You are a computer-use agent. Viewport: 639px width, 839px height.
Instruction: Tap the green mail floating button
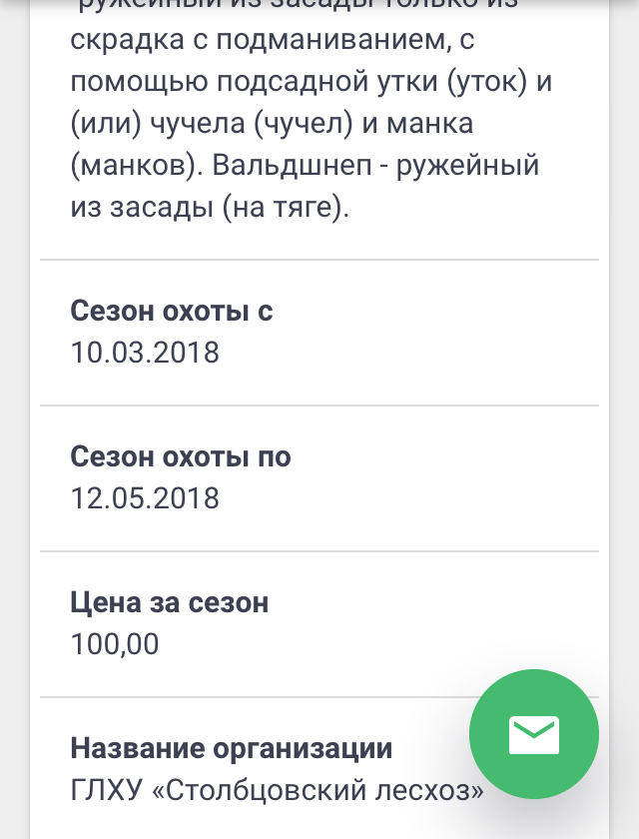[x=534, y=734]
